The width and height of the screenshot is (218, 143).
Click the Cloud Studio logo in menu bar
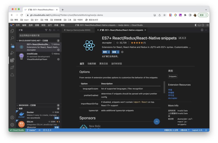(12, 25)
